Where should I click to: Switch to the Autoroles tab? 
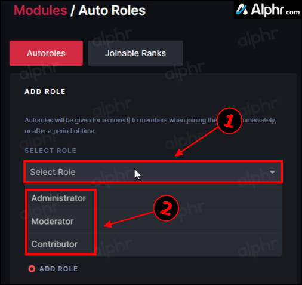point(46,53)
